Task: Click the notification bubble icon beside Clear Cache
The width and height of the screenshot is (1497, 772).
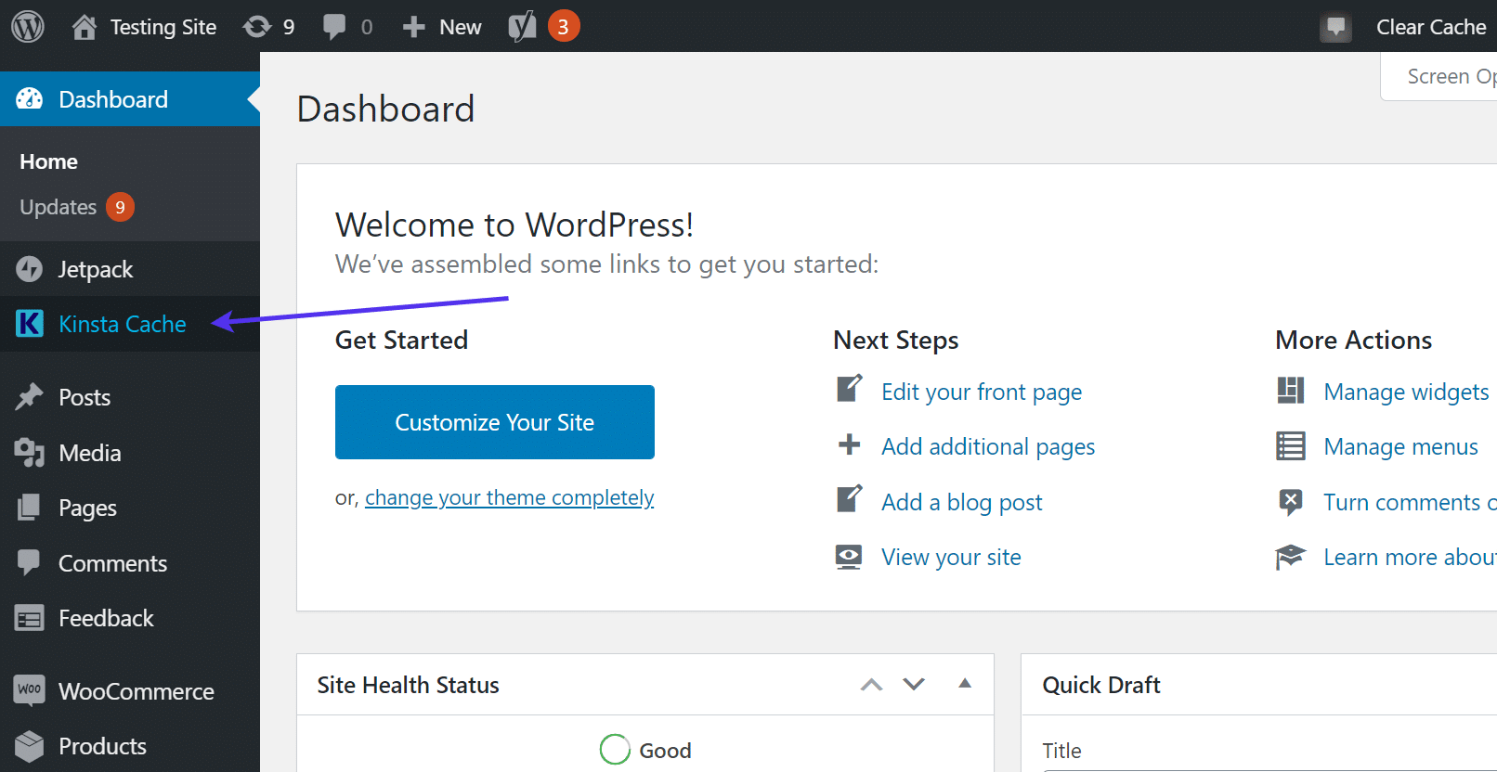Action: [x=1335, y=27]
